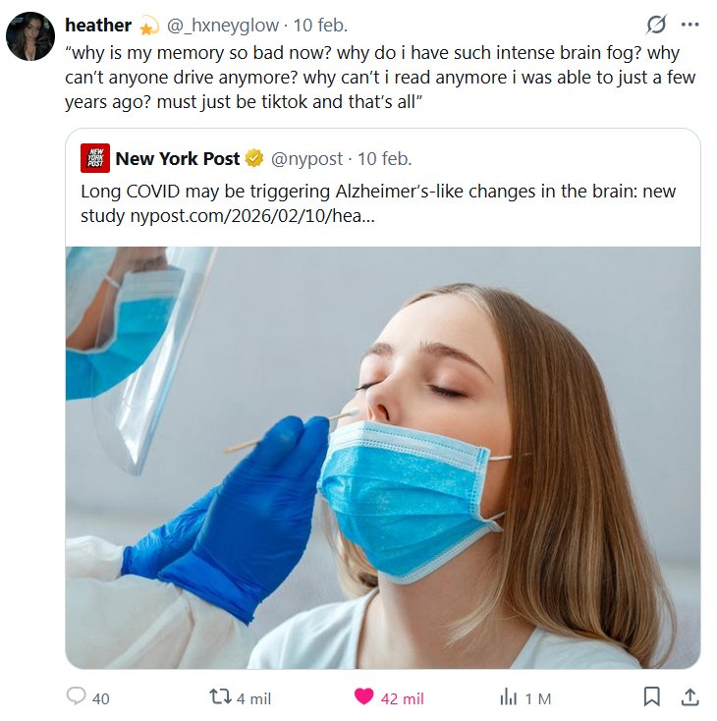
Task: Click the 4 mil repost count
Action: [x=253, y=698]
